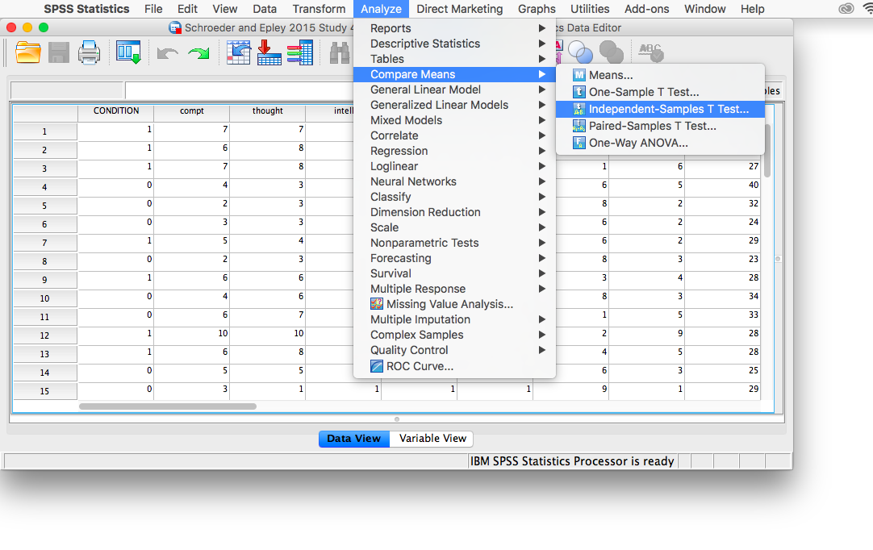Select the CONDITION column header
873x550 pixels.
click(x=116, y=111)
